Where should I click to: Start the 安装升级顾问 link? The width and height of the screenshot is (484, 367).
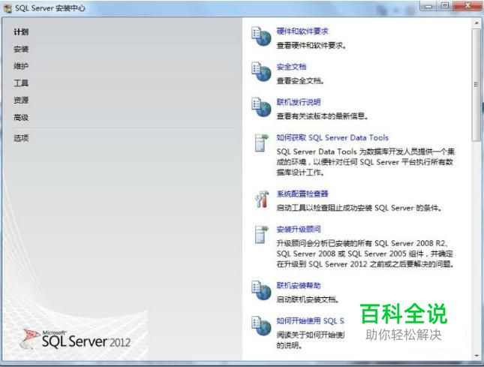click(x=299, y=230)
